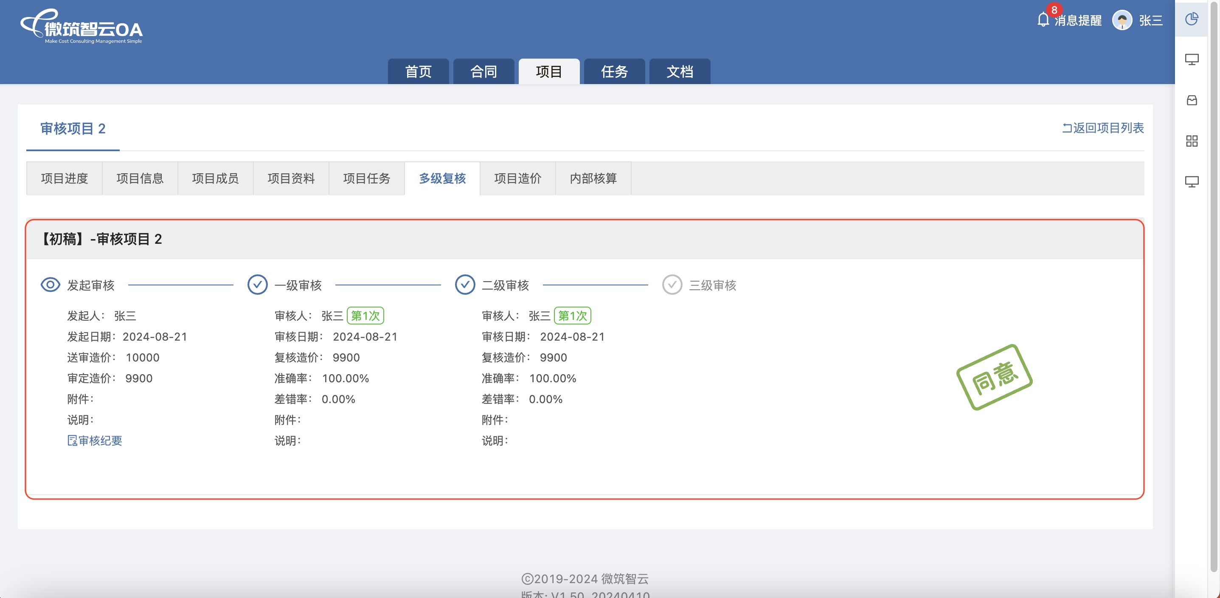Click the first monitor sidebar icon

coord(1191,60)
